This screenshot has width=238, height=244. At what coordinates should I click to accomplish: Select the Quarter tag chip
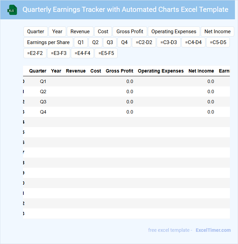tap(36, 32)
